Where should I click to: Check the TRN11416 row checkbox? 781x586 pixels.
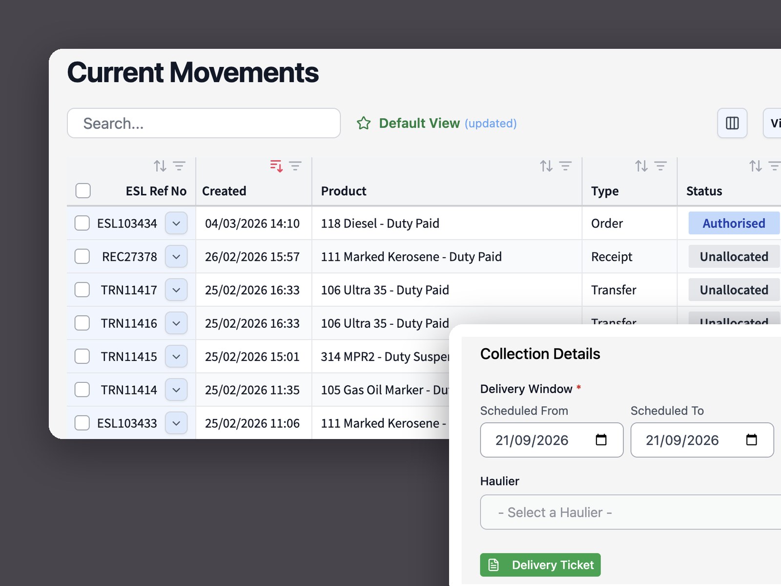pos(82,323)
